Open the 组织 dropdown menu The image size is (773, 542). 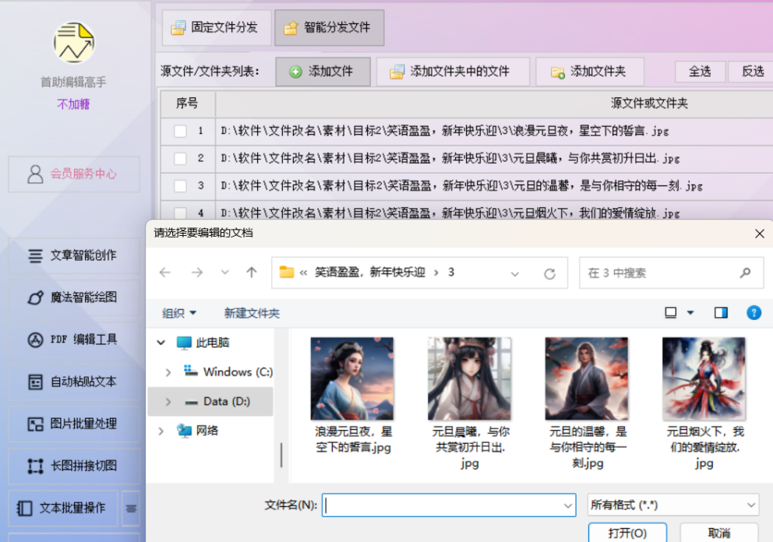(x=179, y=313)
